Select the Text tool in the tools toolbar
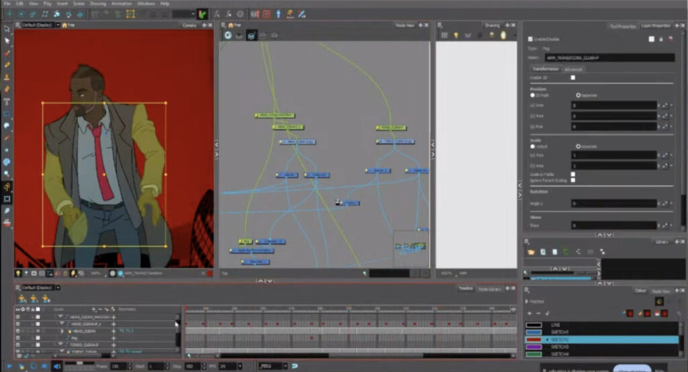Viewport: 688px width, 372px height. pos(7,102)
